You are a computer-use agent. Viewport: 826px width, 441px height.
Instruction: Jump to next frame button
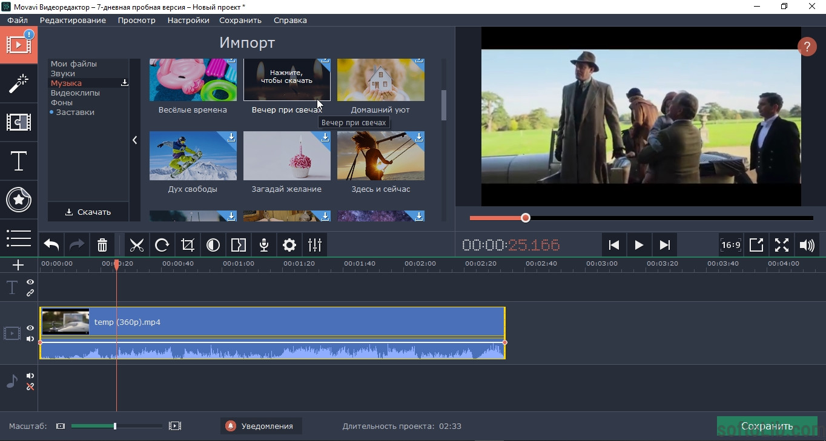pyautogui.click(x=664, y=245)
